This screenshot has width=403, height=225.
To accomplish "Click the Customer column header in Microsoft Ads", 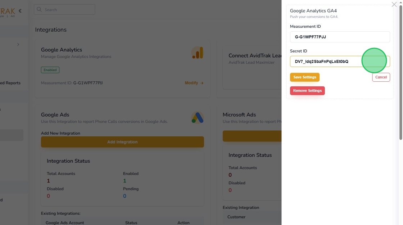I will pyautogui.click(x=236, y=217).
